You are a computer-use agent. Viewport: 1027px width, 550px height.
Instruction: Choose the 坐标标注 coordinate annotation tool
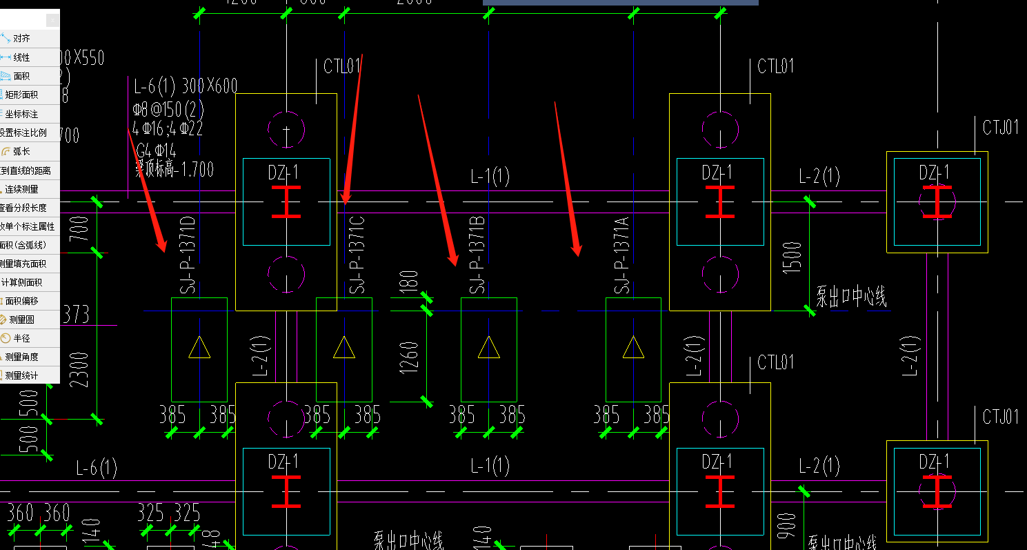(21, 114)
